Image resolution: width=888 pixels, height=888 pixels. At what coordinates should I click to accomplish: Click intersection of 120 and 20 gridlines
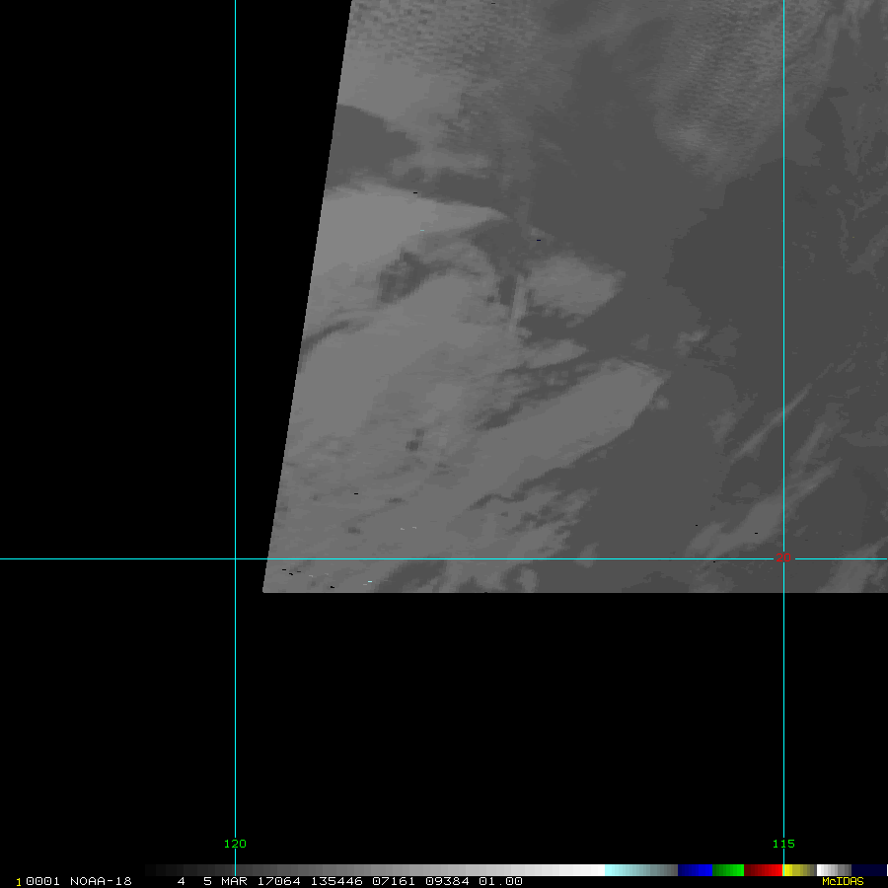(x=235, y=558)
